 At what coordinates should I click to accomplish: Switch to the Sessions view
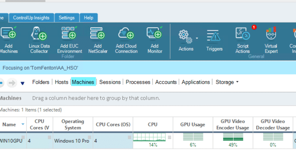point(110,82)
